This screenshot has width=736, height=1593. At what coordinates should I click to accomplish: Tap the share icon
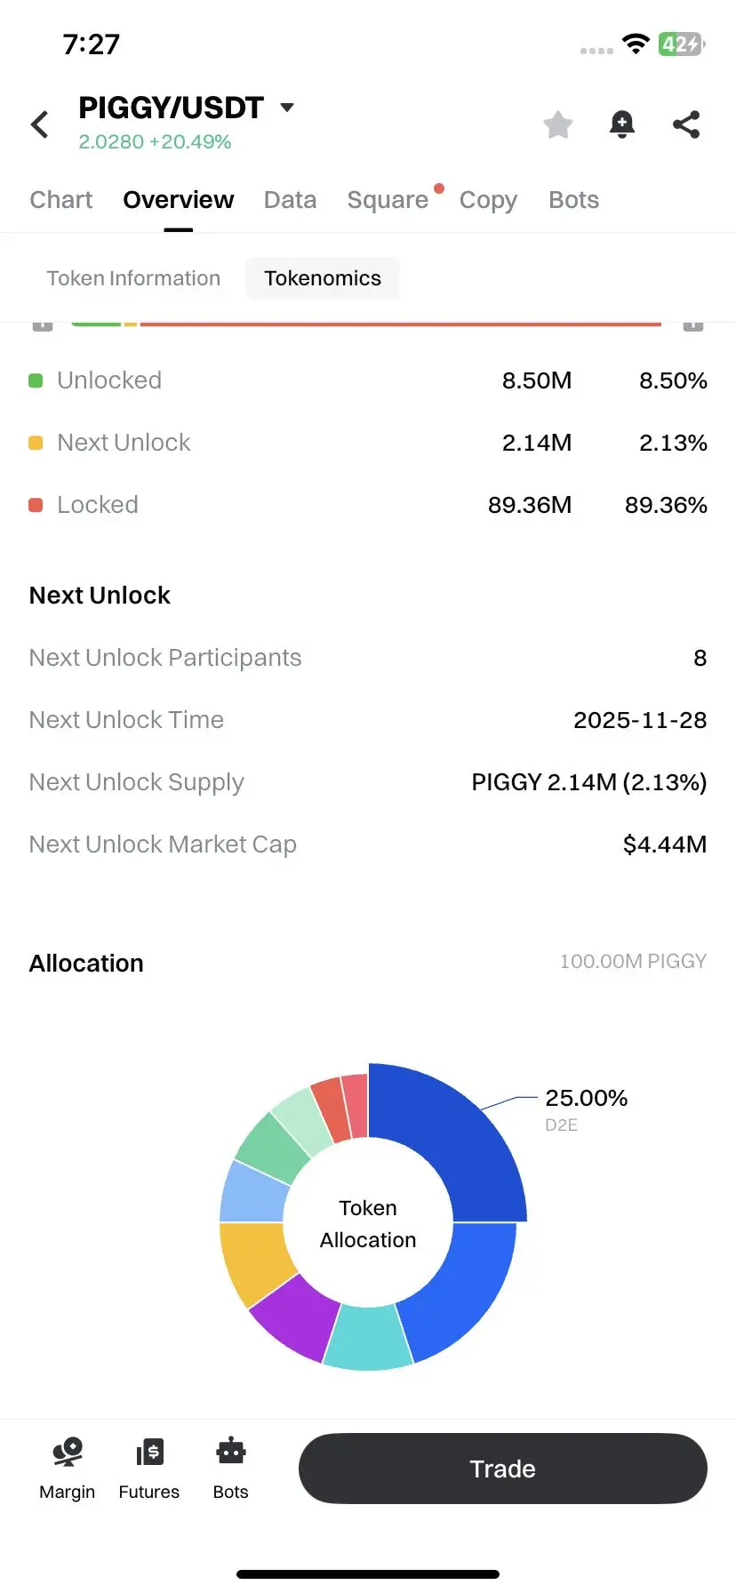[x=686, y=124]
